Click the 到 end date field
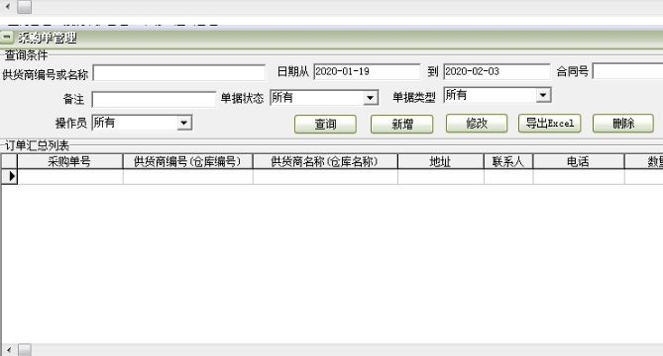663x356 pixels. [497, 72]
